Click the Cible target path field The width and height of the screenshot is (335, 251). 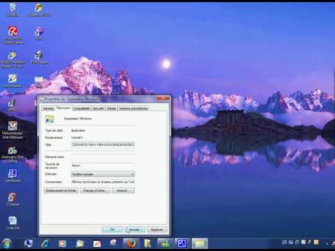coord(103,144)
